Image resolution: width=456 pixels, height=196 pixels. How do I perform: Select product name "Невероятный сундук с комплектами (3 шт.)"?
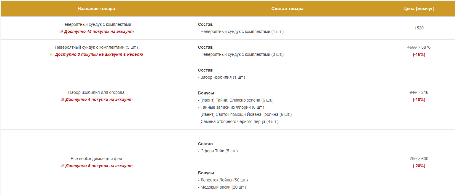coord(96,47)
